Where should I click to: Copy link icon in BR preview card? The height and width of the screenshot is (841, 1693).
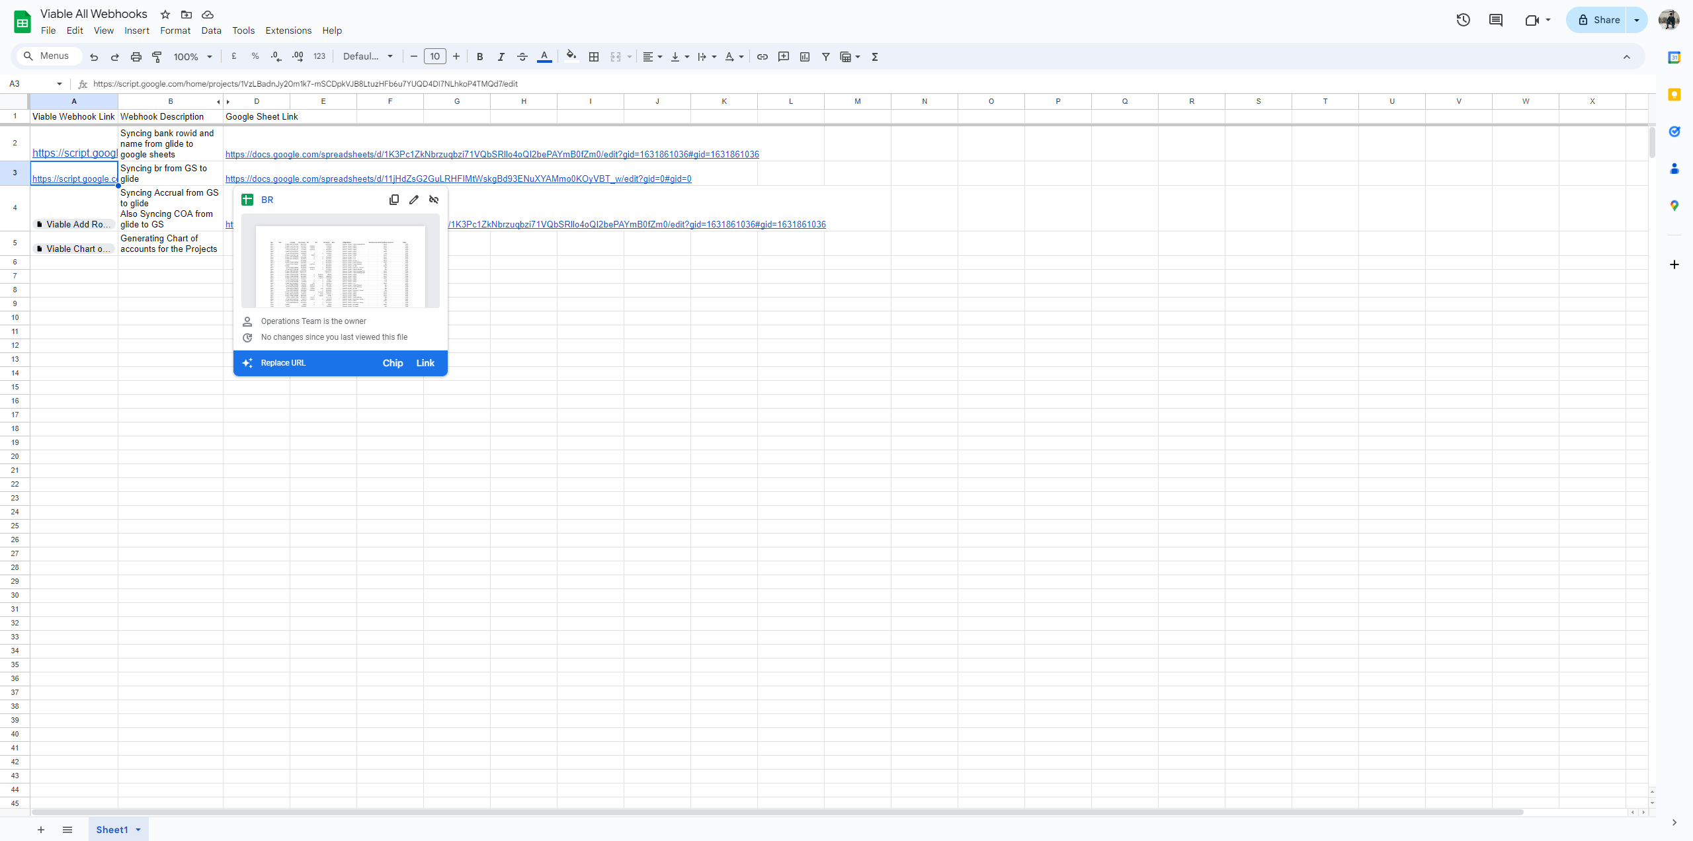(x=394, y=200)
